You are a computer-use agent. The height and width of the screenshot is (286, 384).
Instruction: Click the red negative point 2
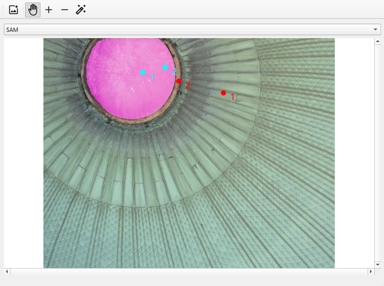point(179,81)
